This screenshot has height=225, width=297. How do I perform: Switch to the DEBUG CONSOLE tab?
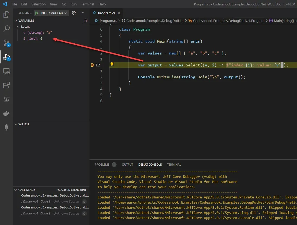pyautogui.click(x=150, y=165)
